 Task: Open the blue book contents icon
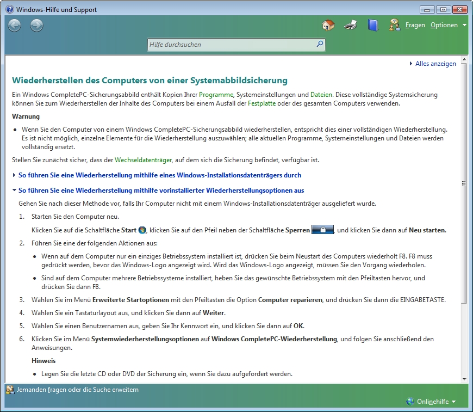point(372,25)
